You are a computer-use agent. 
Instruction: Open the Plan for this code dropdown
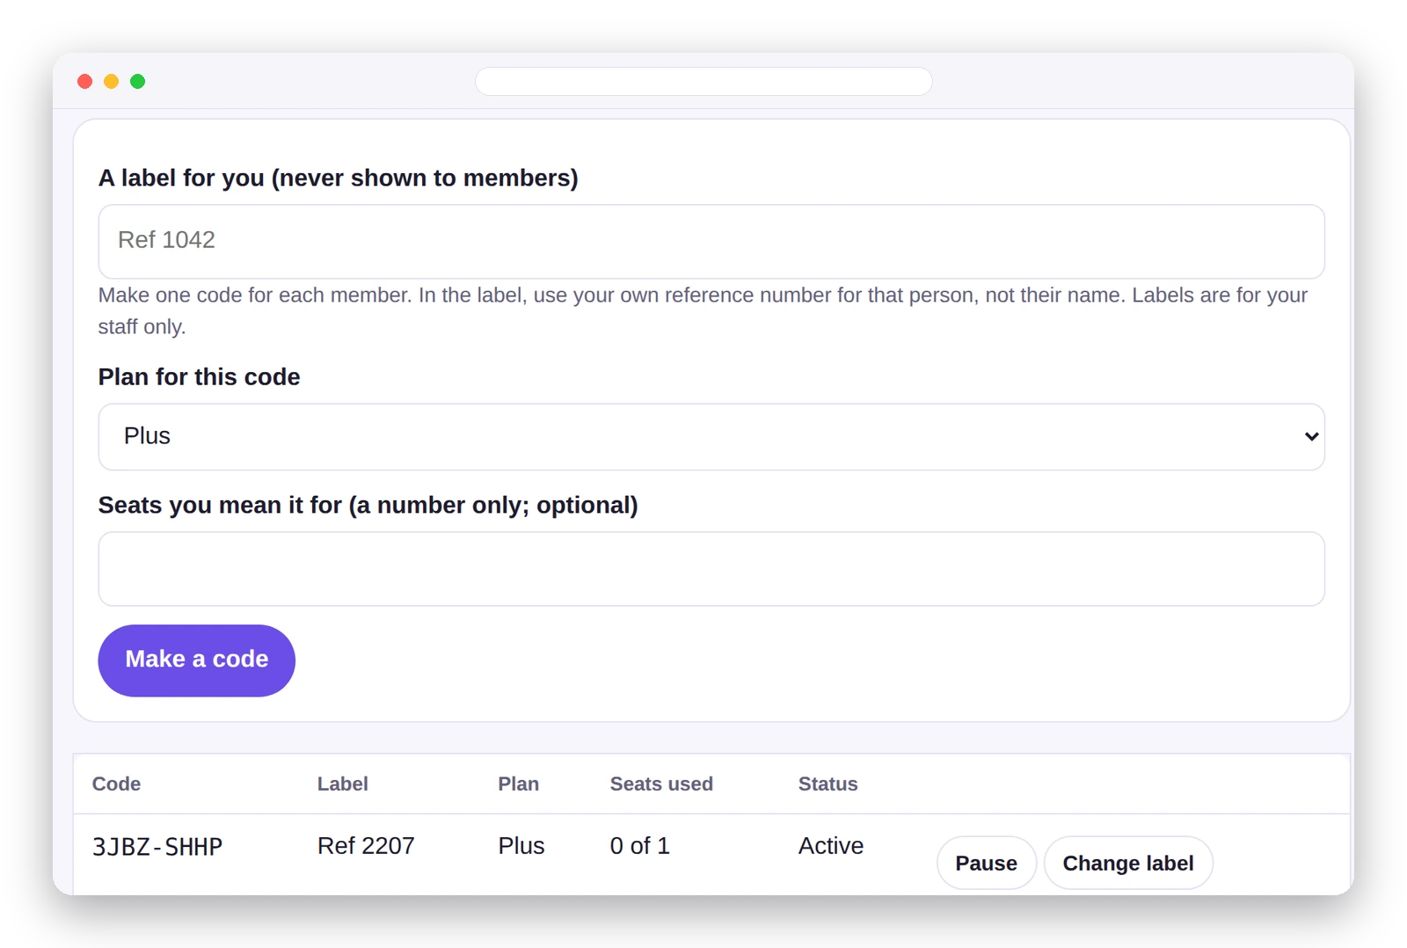click(711, 437)
